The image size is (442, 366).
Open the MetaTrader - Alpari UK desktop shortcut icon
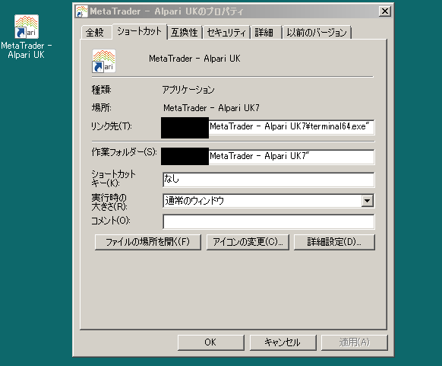coord(27,27)
